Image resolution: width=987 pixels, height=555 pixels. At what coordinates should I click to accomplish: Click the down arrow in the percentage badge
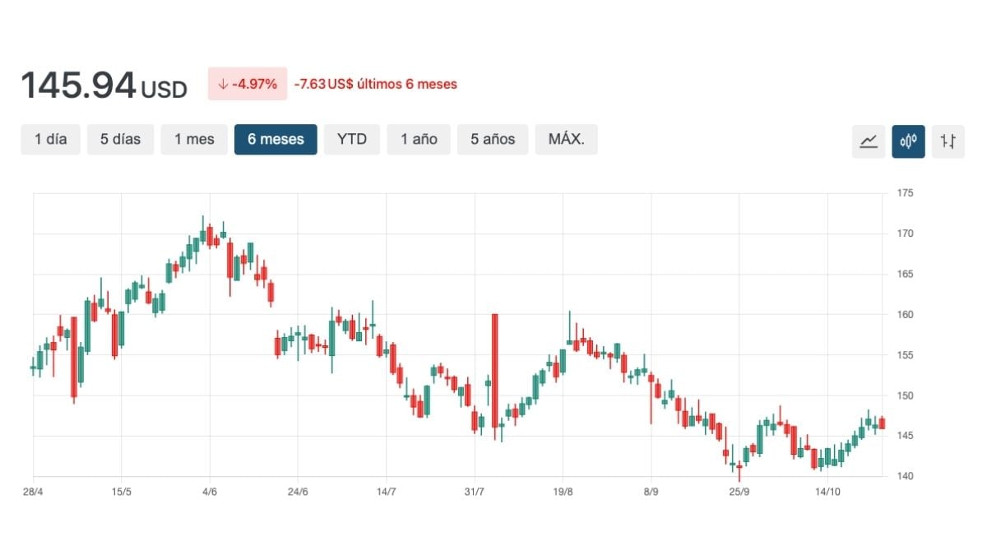coord(222,84)
